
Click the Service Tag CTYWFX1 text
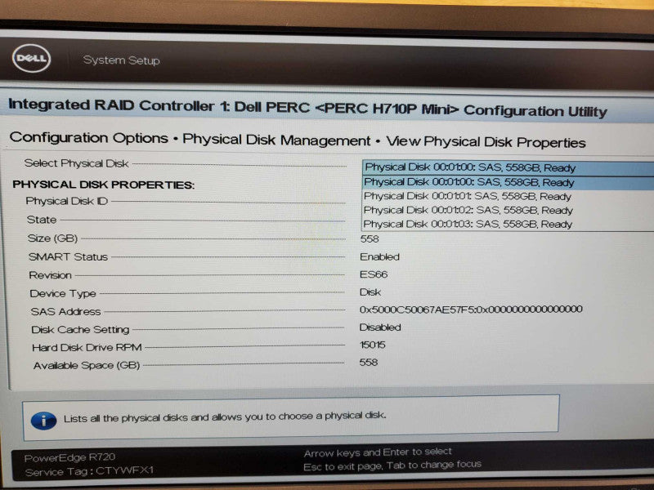(x=89, y=471)
